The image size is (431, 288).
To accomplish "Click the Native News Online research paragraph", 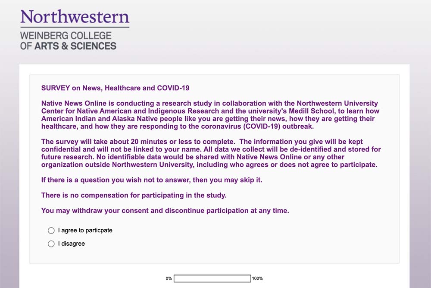I will coord(210,115).
